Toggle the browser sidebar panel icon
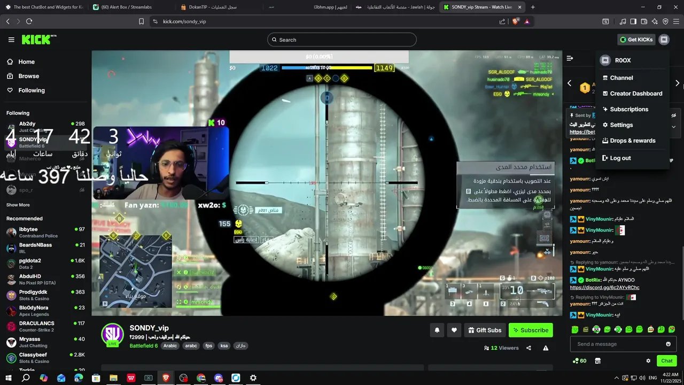Screen dimensions: 684x385 tap(633, 21)
